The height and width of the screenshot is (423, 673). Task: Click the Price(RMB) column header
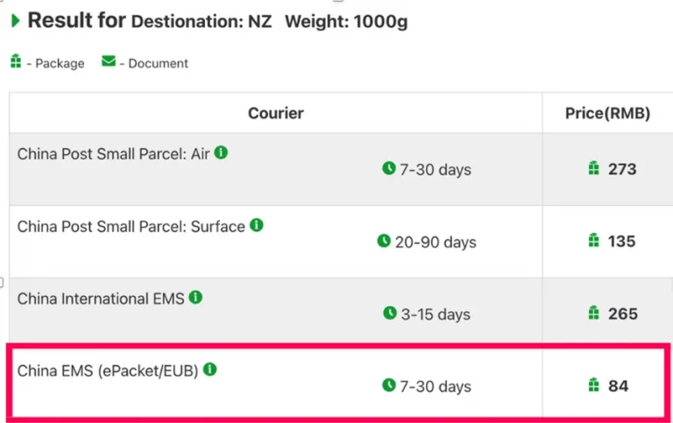coord(607,113)
